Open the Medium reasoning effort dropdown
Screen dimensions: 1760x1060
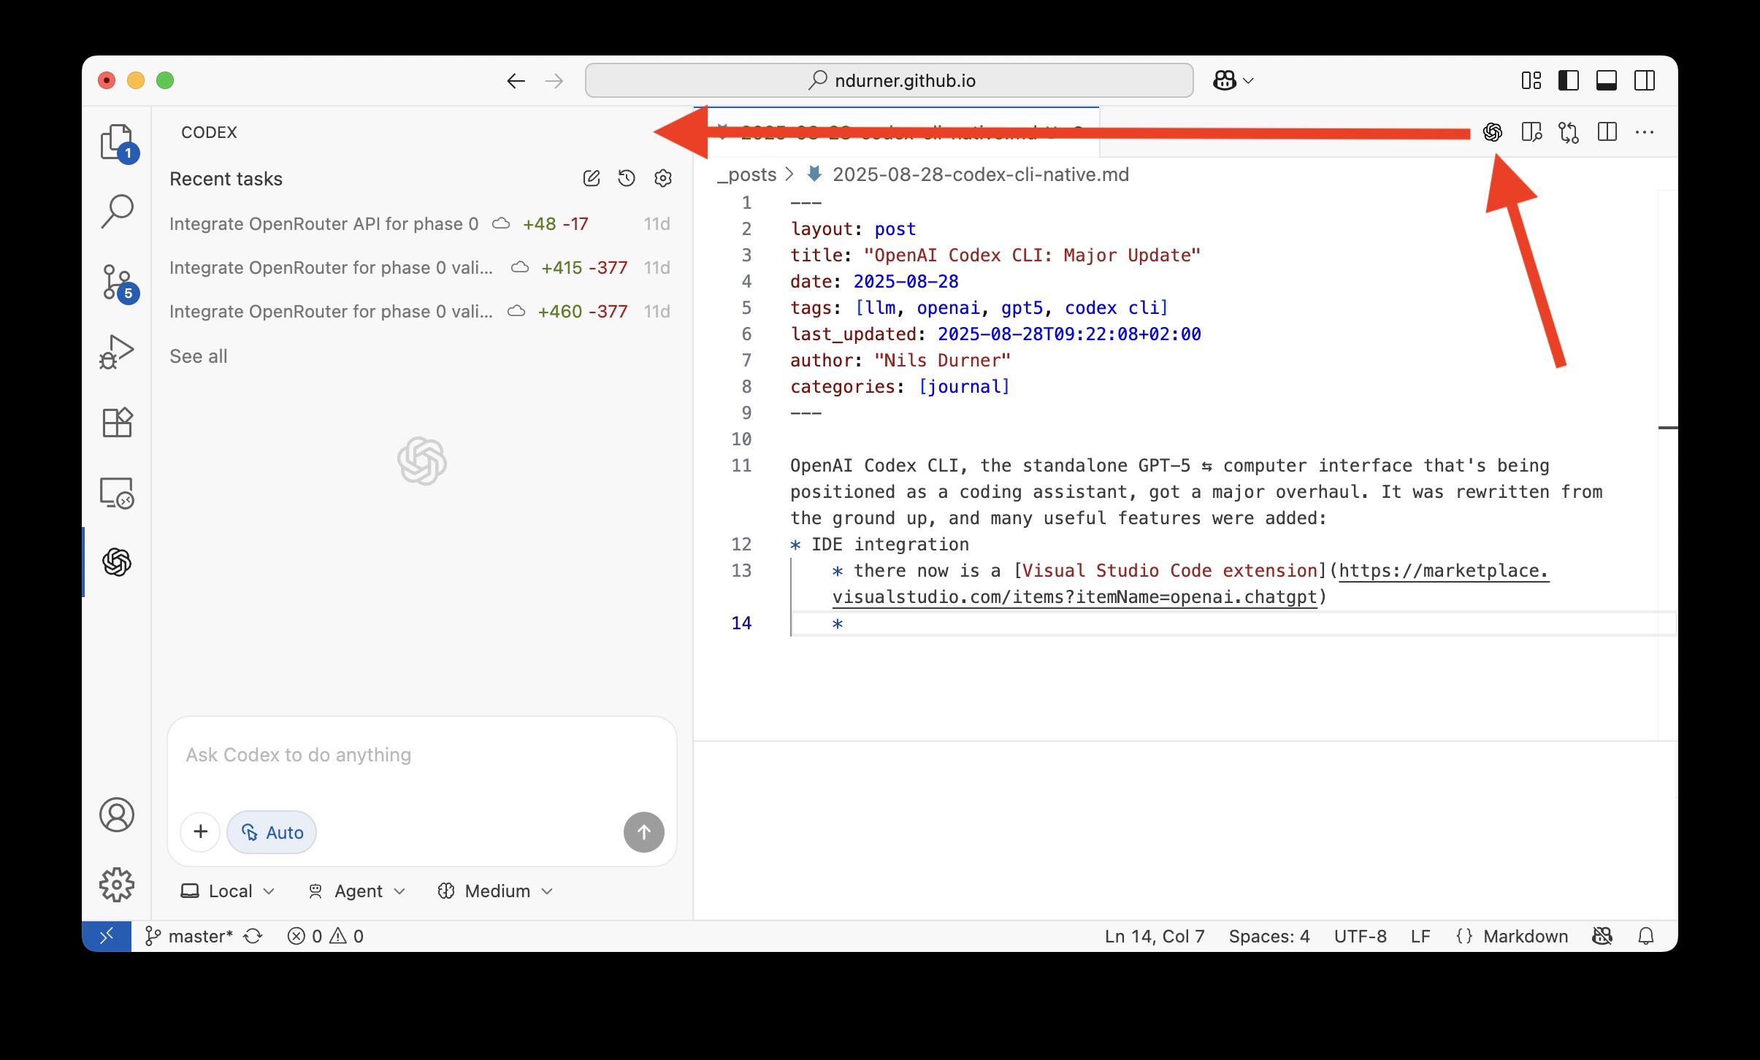point(495,891)
